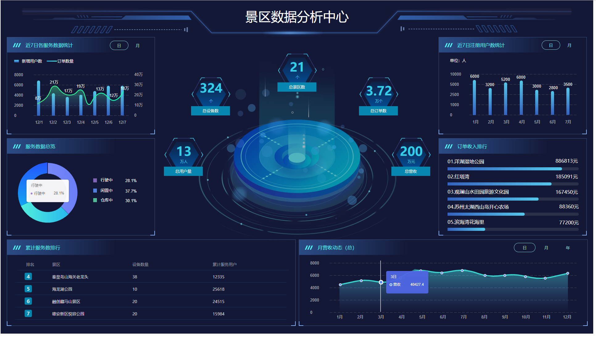Select 雄安新区悦容公园 row name
Image resolution: width=596 pixels, height=337 pixels.
[x=68, y=314]
